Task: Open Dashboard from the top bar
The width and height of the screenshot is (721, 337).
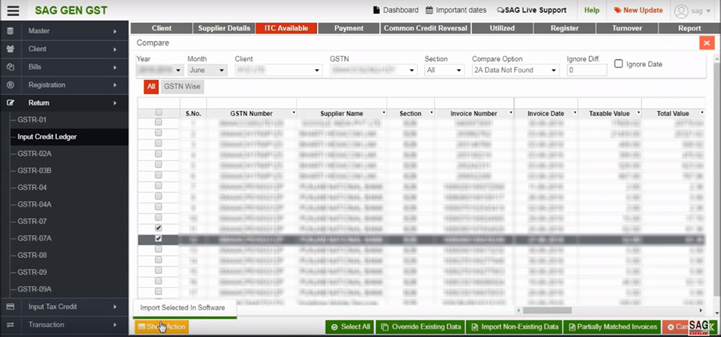Action: (395, 10)
